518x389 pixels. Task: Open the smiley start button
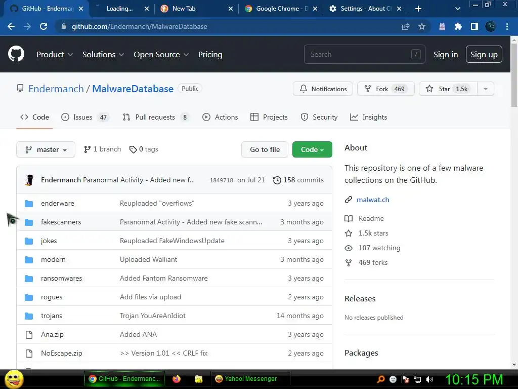pos(14,379)
